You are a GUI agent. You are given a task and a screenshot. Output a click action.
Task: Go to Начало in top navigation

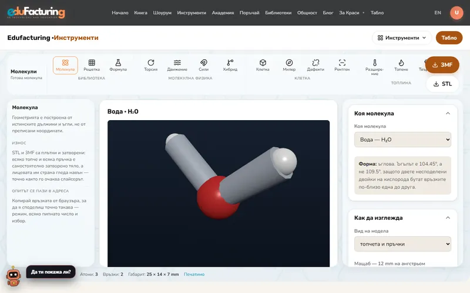pos(120,12)
